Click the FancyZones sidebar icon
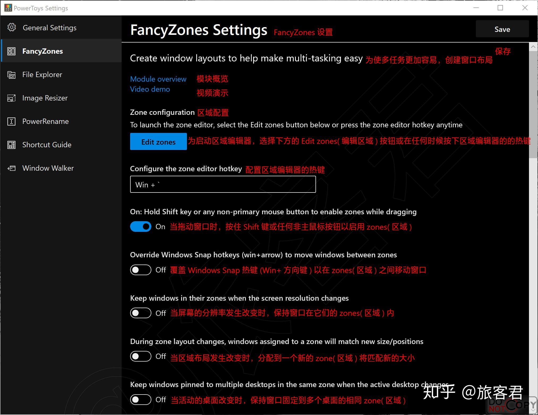The image size is (538, 415). pyautogui.click(x=11, y=51)
